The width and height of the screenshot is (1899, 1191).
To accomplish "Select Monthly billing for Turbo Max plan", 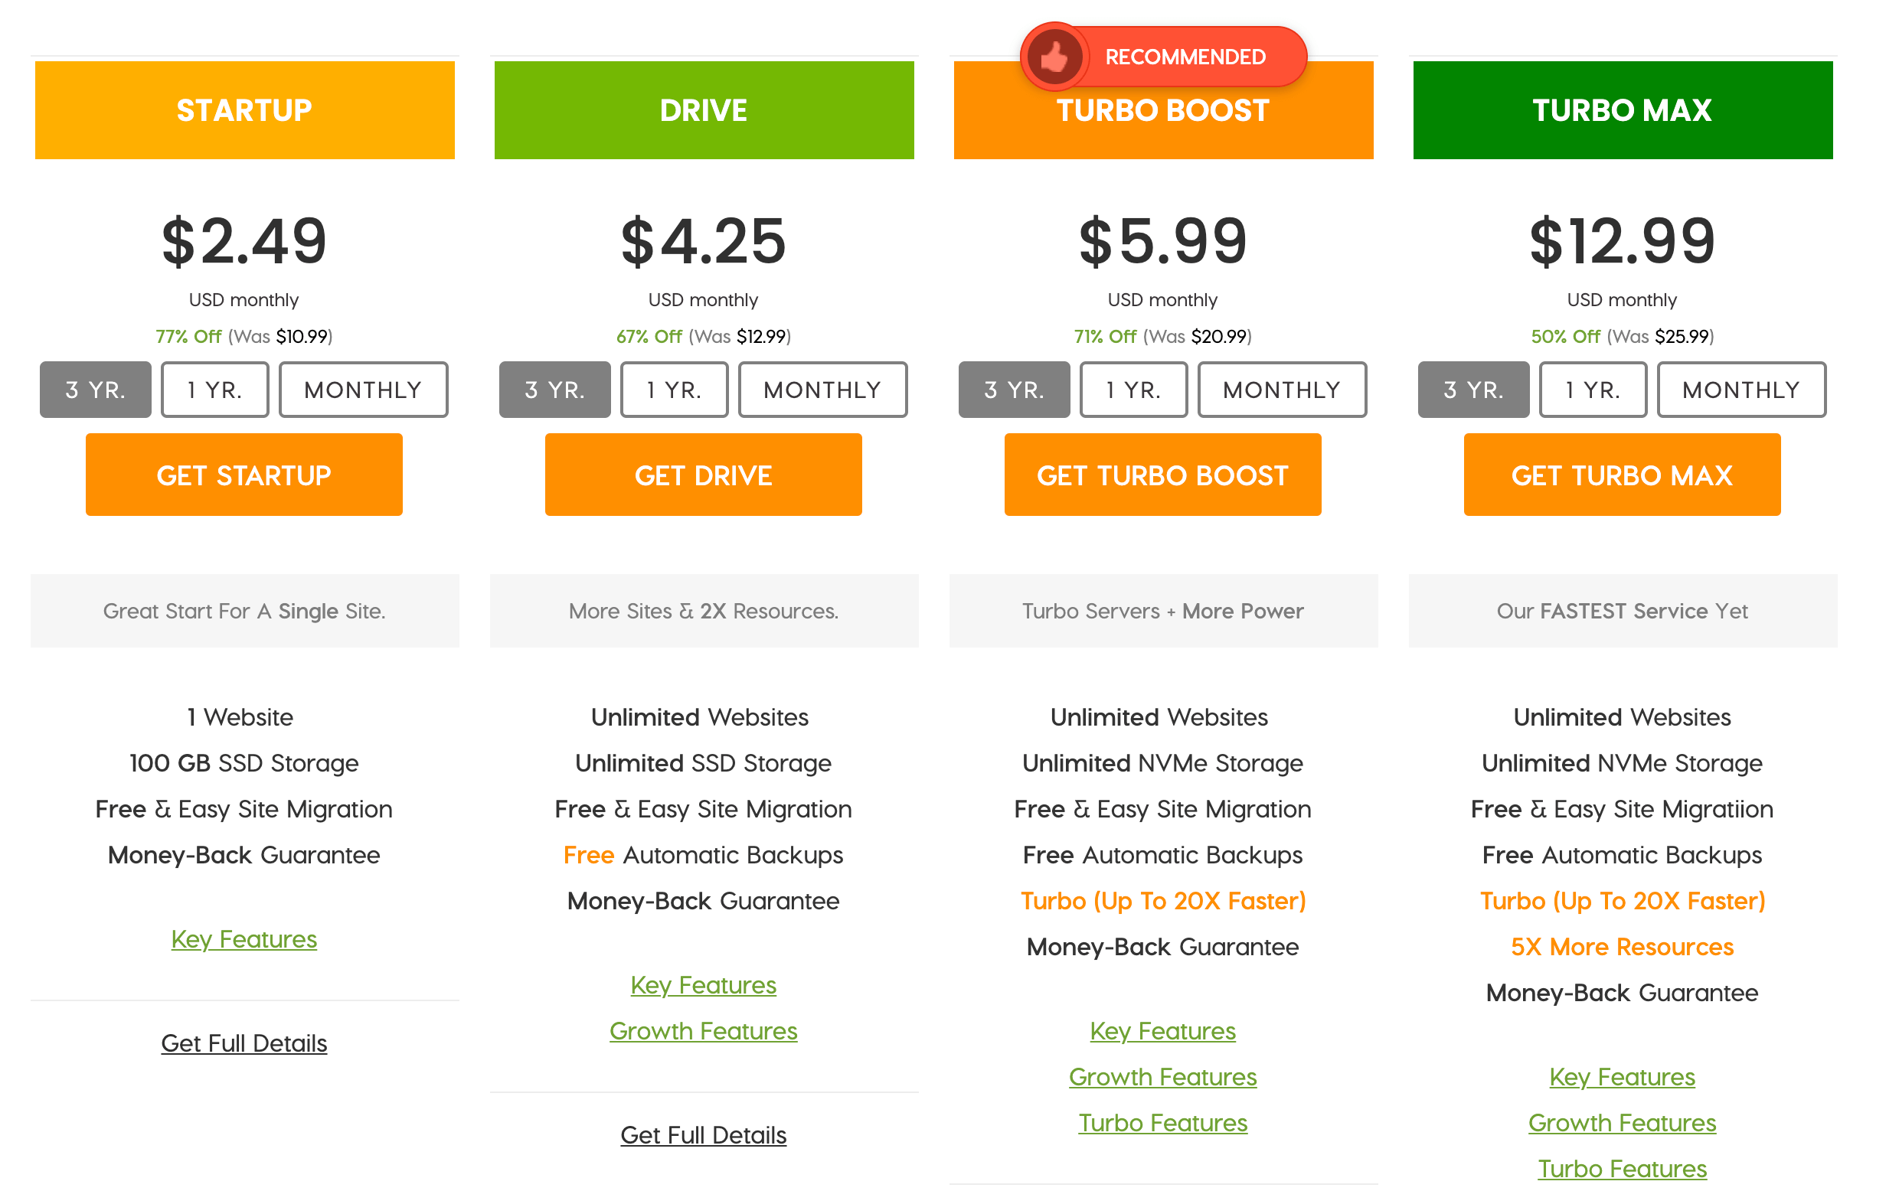I will tap(1740, 389).
